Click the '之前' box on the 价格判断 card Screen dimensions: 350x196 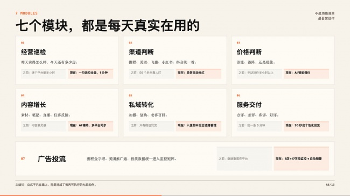click(260, 74)
